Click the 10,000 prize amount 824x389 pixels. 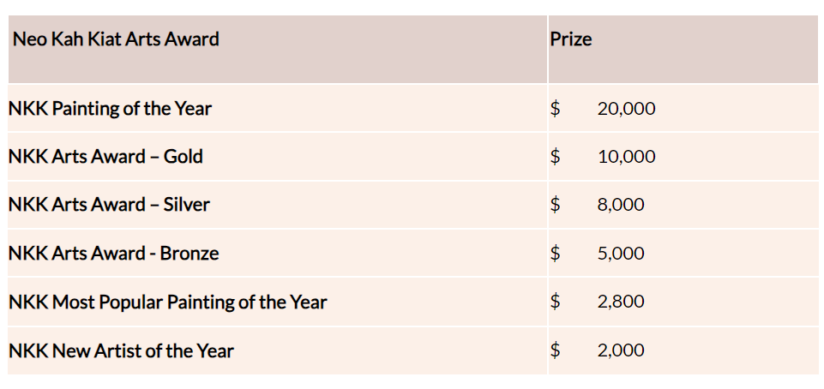coord(626,157)
